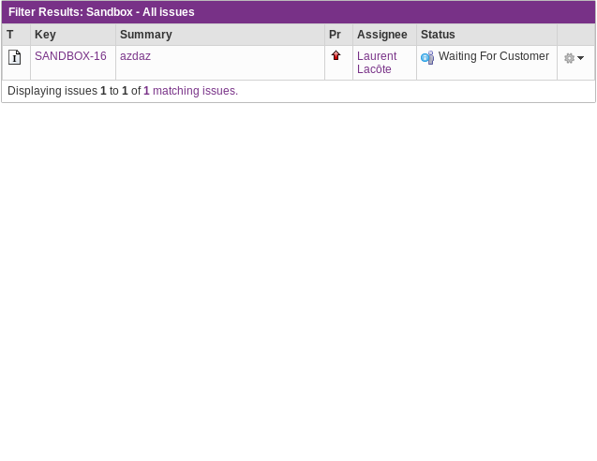
Task: Follow the 'matching issues' link
Action: point(195,91)
